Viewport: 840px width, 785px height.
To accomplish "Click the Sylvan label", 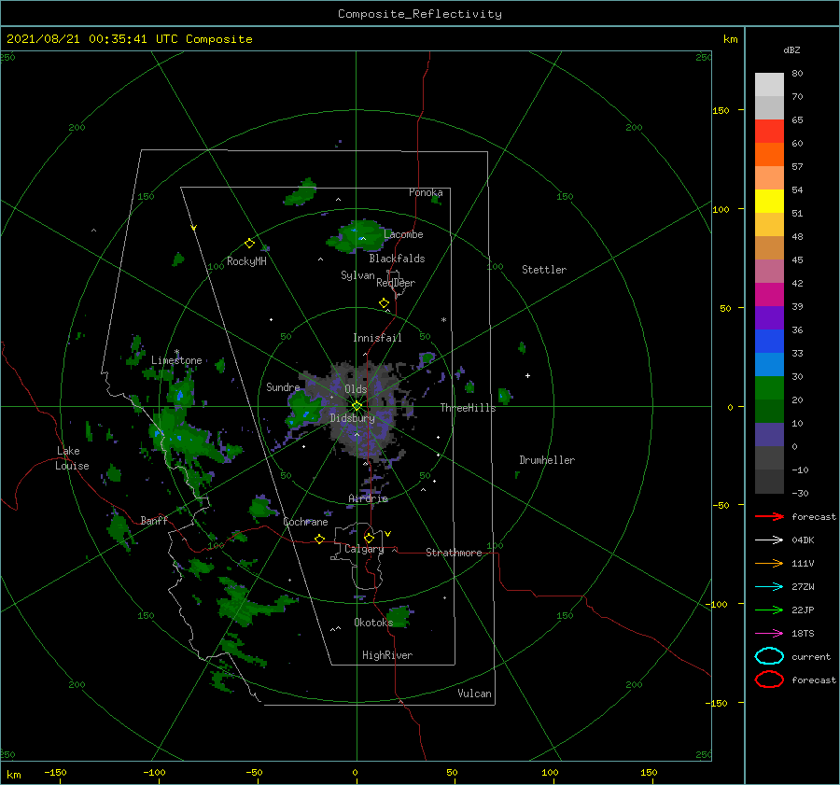I will coord(357,275).
